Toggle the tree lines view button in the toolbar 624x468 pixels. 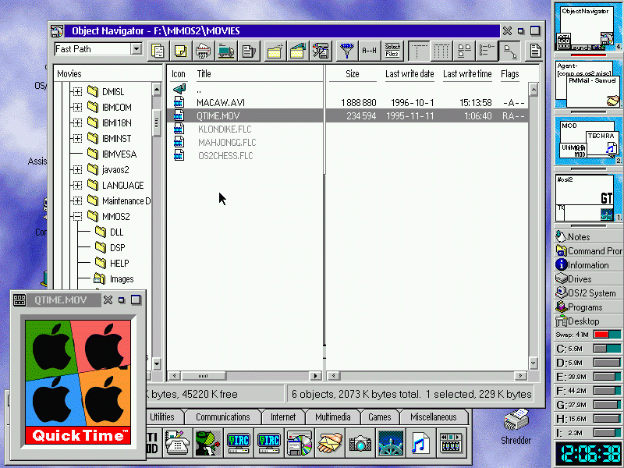pos(510,51)
